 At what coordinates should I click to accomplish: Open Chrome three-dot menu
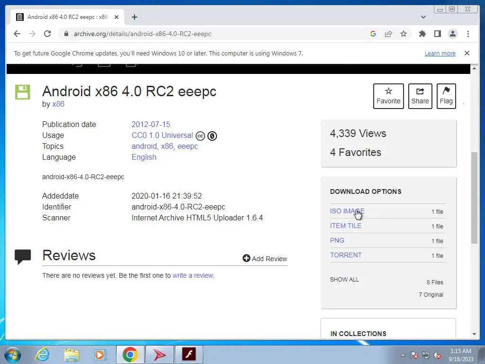pos(468,34)
